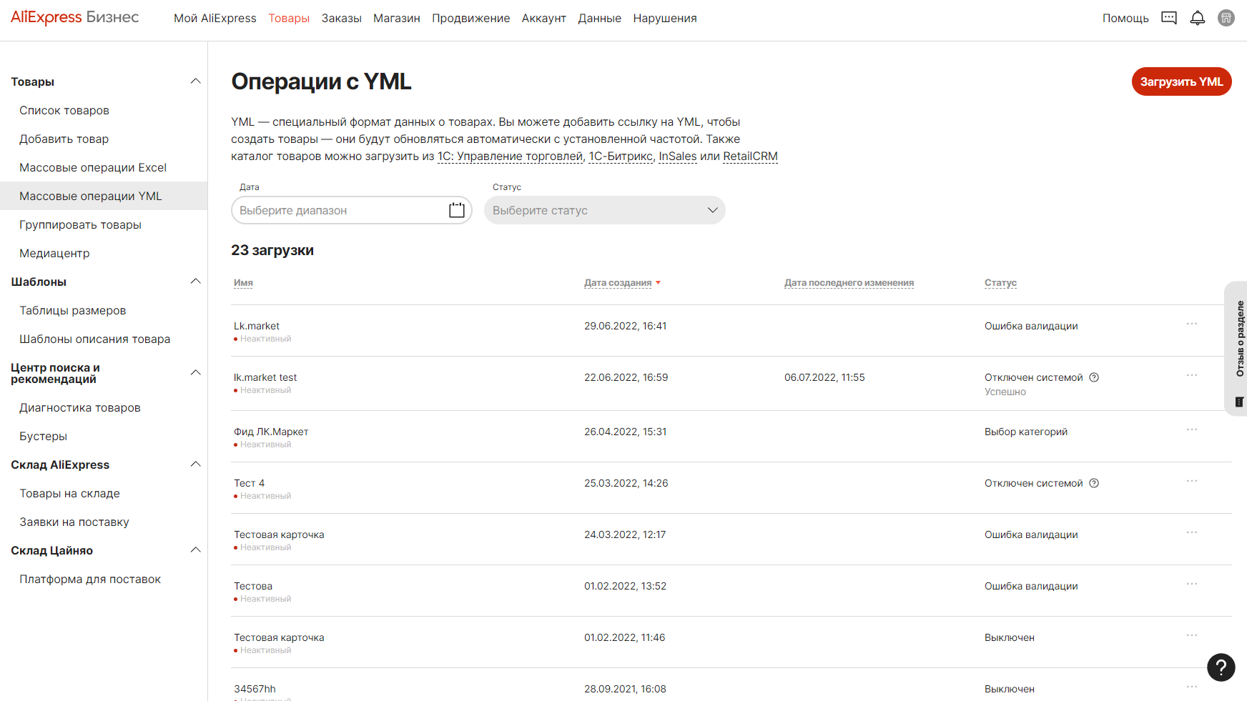Sort by Дата последнего изменения column
The height and width of the screenshot is (701, 1247).
click(849, 283)
